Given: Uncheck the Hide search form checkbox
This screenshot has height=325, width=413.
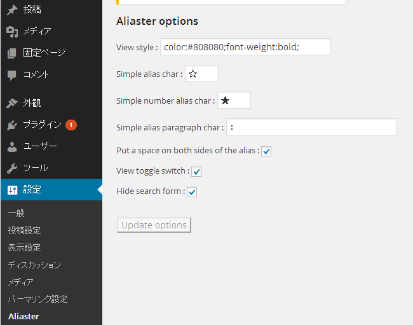Looking at the screenshot, I should 192,192.
